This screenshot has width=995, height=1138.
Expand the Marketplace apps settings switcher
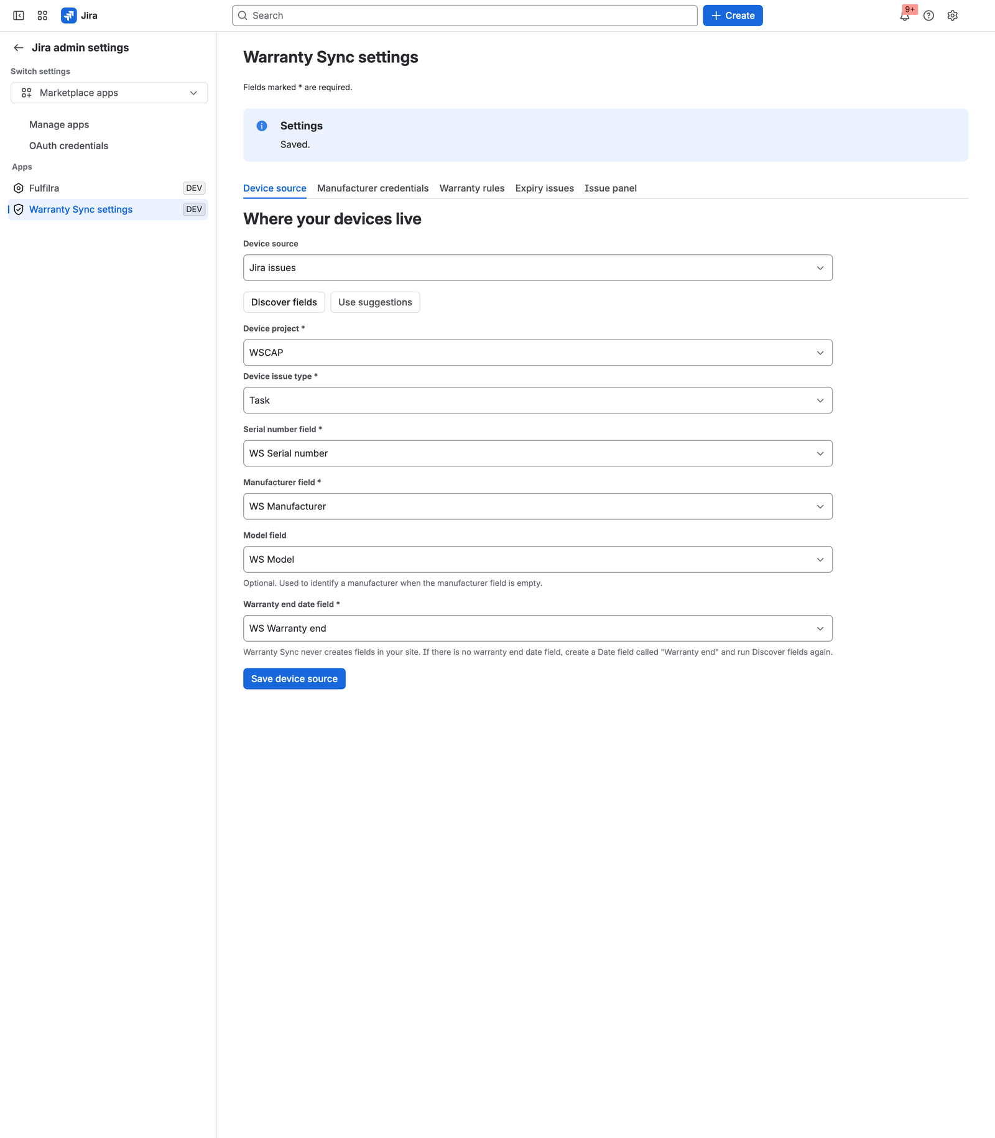(x=109, y=93)
